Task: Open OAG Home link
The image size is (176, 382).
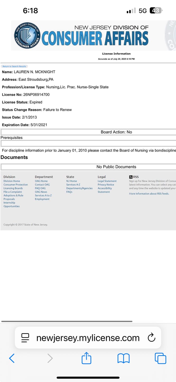Action: pos(41,181)
